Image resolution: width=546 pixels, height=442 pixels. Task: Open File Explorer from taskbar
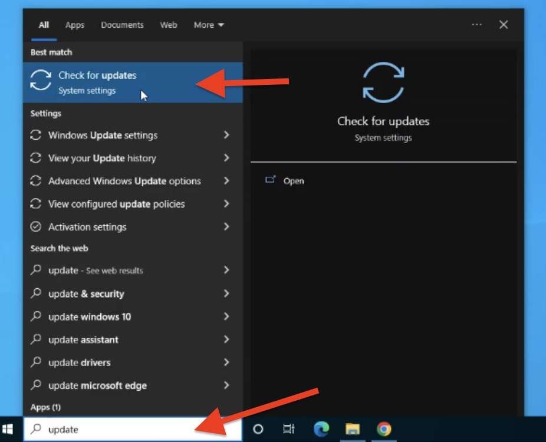point(353,429)
